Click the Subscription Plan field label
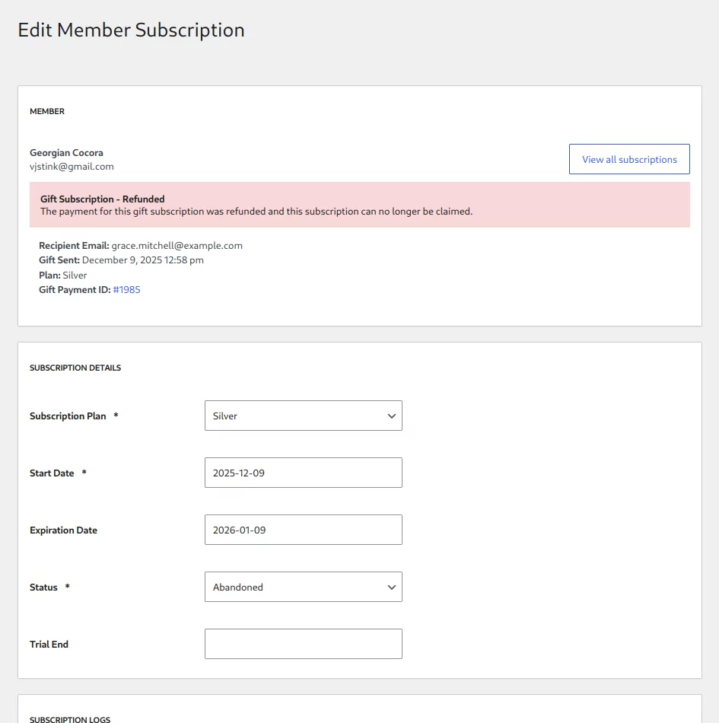Screen dimensions: 719x723 point(68,416)
